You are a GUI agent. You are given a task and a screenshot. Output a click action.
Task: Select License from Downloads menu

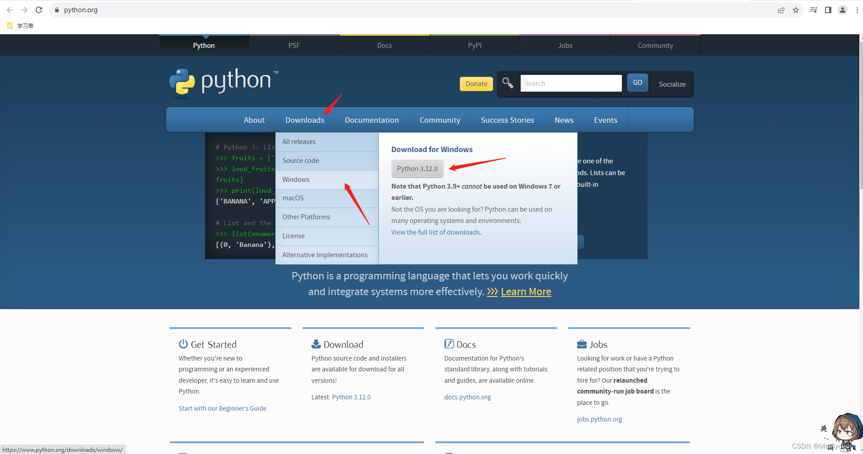coord(327,236)
